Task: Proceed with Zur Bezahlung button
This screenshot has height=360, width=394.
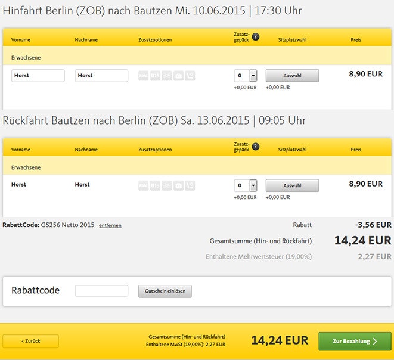Action: pos(355,342)
